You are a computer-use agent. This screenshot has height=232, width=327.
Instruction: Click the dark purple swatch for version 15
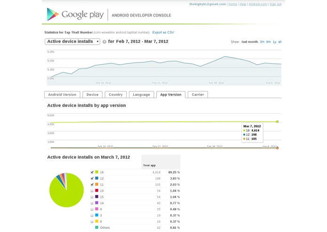[96, 196]
